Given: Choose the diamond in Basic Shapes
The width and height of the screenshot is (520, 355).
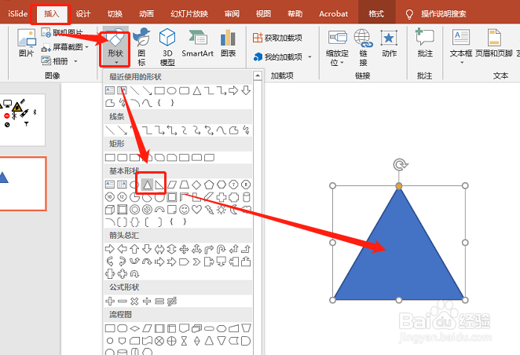Looking at the screenshot, I should point(196,185).
